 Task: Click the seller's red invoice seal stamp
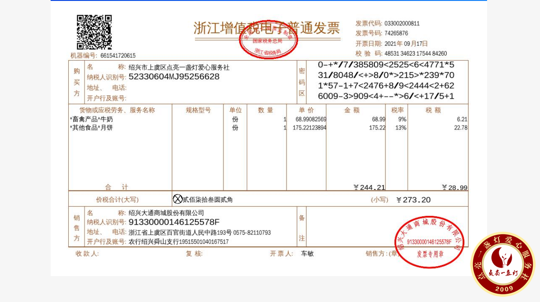click(x=429, y=242)
